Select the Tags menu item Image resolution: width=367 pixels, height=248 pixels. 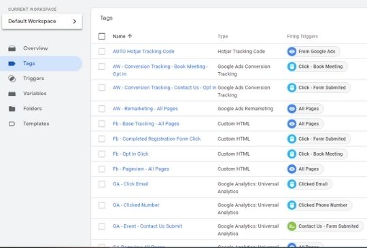coord(41,63)
